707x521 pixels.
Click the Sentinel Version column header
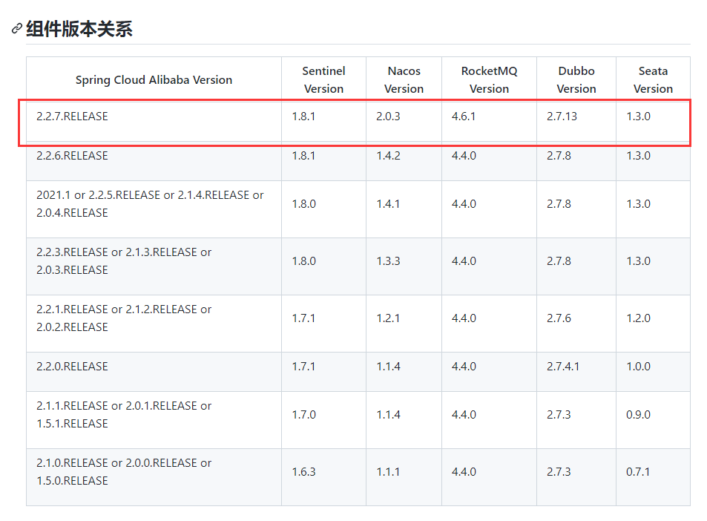tap(323, 80)
